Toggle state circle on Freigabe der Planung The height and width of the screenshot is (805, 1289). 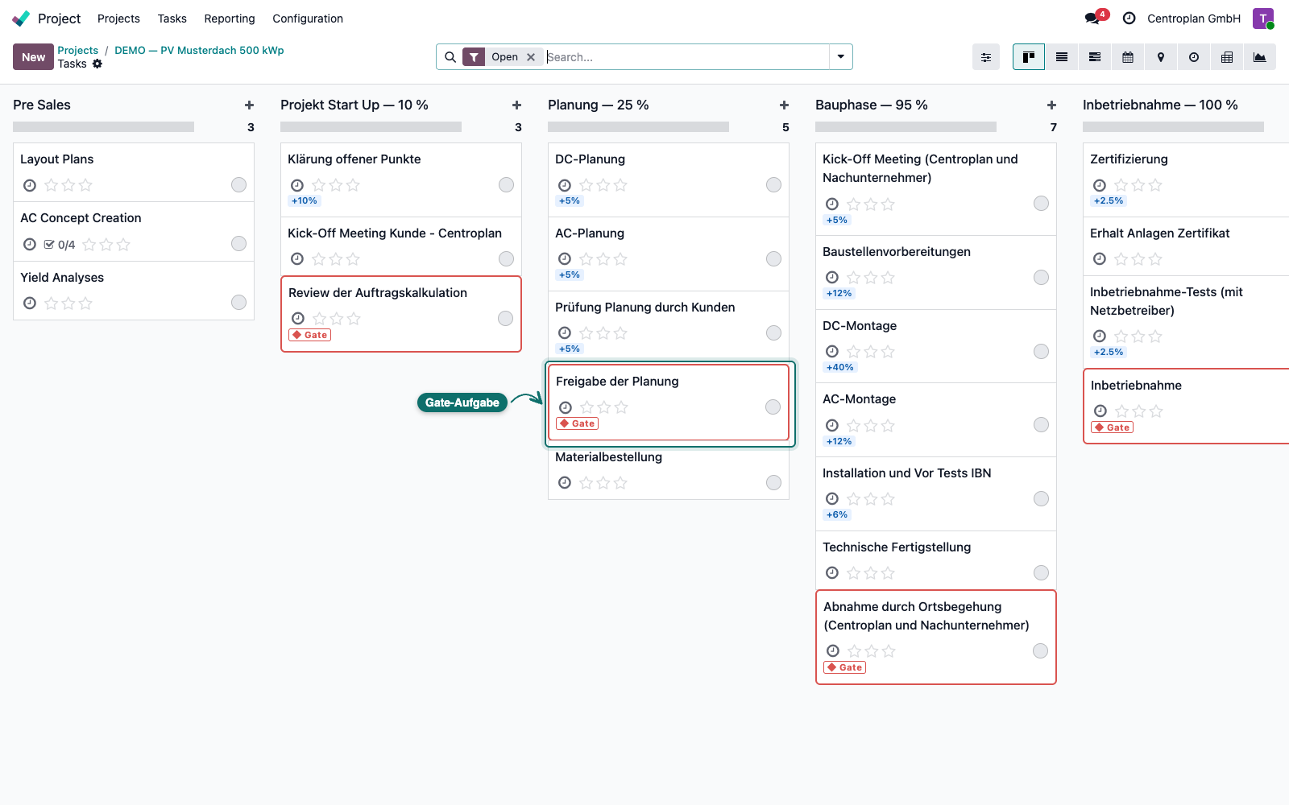(x=773, y=407)
